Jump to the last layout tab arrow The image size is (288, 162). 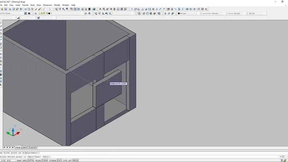[x=13, y=147]
